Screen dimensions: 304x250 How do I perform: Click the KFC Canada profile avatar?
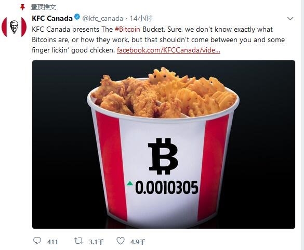[14, 27]
